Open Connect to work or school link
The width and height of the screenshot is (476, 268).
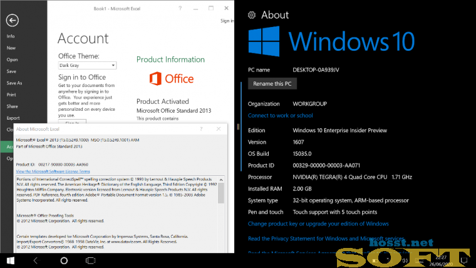[280, 116]
